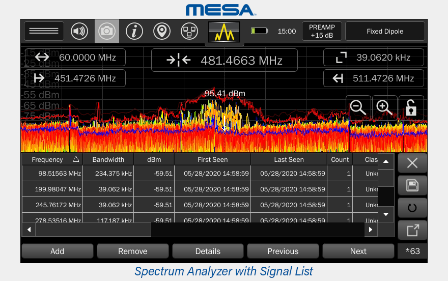This screenshot has width=448, height=281.
Task: Edit the 481.4663 MHz center frequency
Action: (224, 61)
